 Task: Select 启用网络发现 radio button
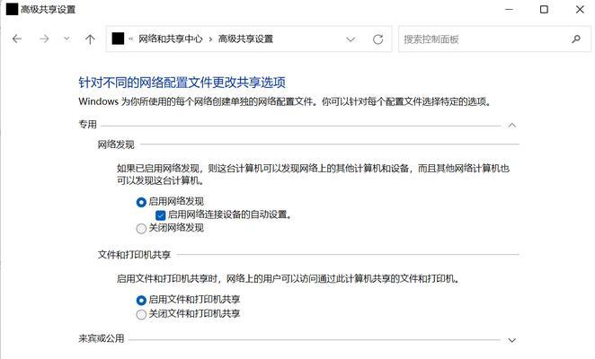click(141, 202)
